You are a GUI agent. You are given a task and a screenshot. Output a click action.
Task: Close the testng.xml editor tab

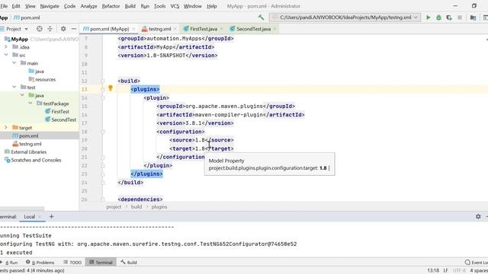pyautogui.click(x=175, y=29)
